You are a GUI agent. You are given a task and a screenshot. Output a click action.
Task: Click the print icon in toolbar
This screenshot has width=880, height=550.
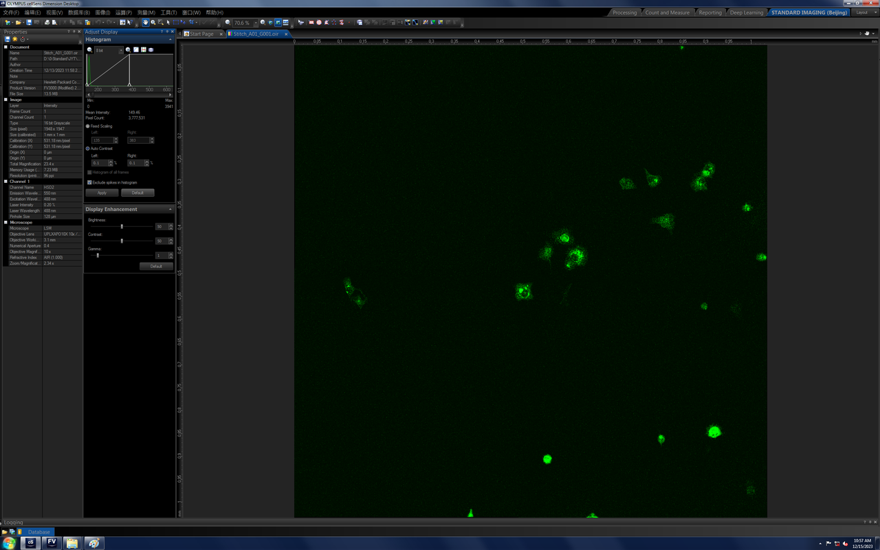tap(47, 23)
